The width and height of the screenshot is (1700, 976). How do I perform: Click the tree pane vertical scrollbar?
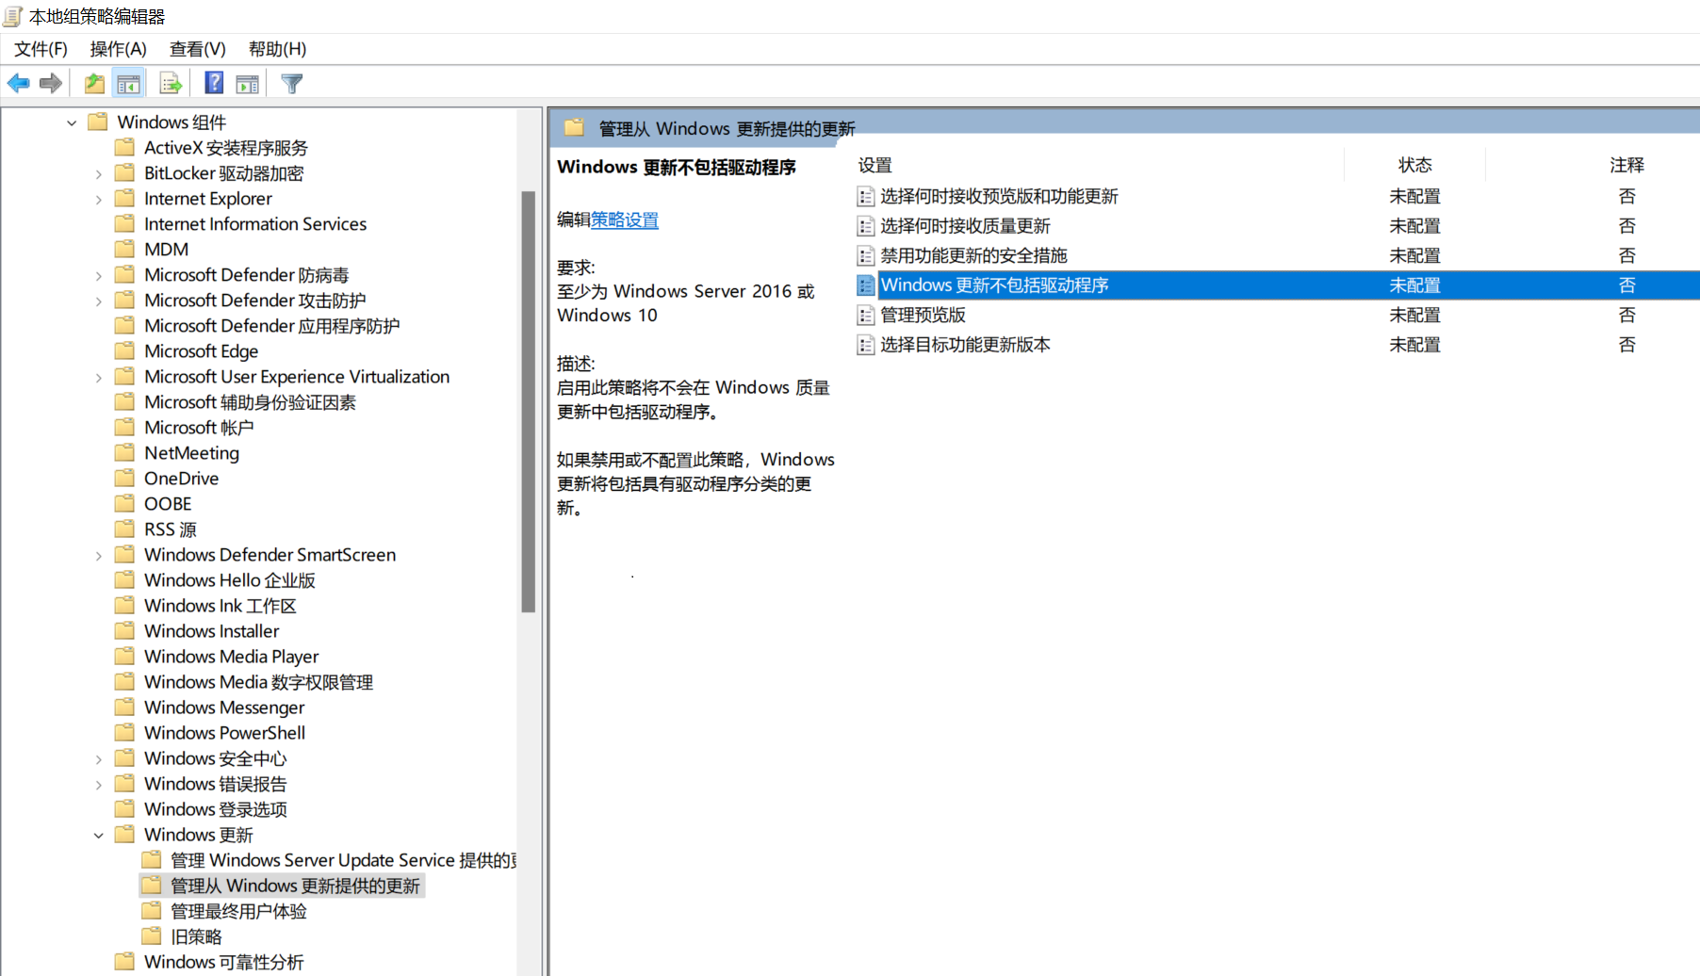coord(528,402)
